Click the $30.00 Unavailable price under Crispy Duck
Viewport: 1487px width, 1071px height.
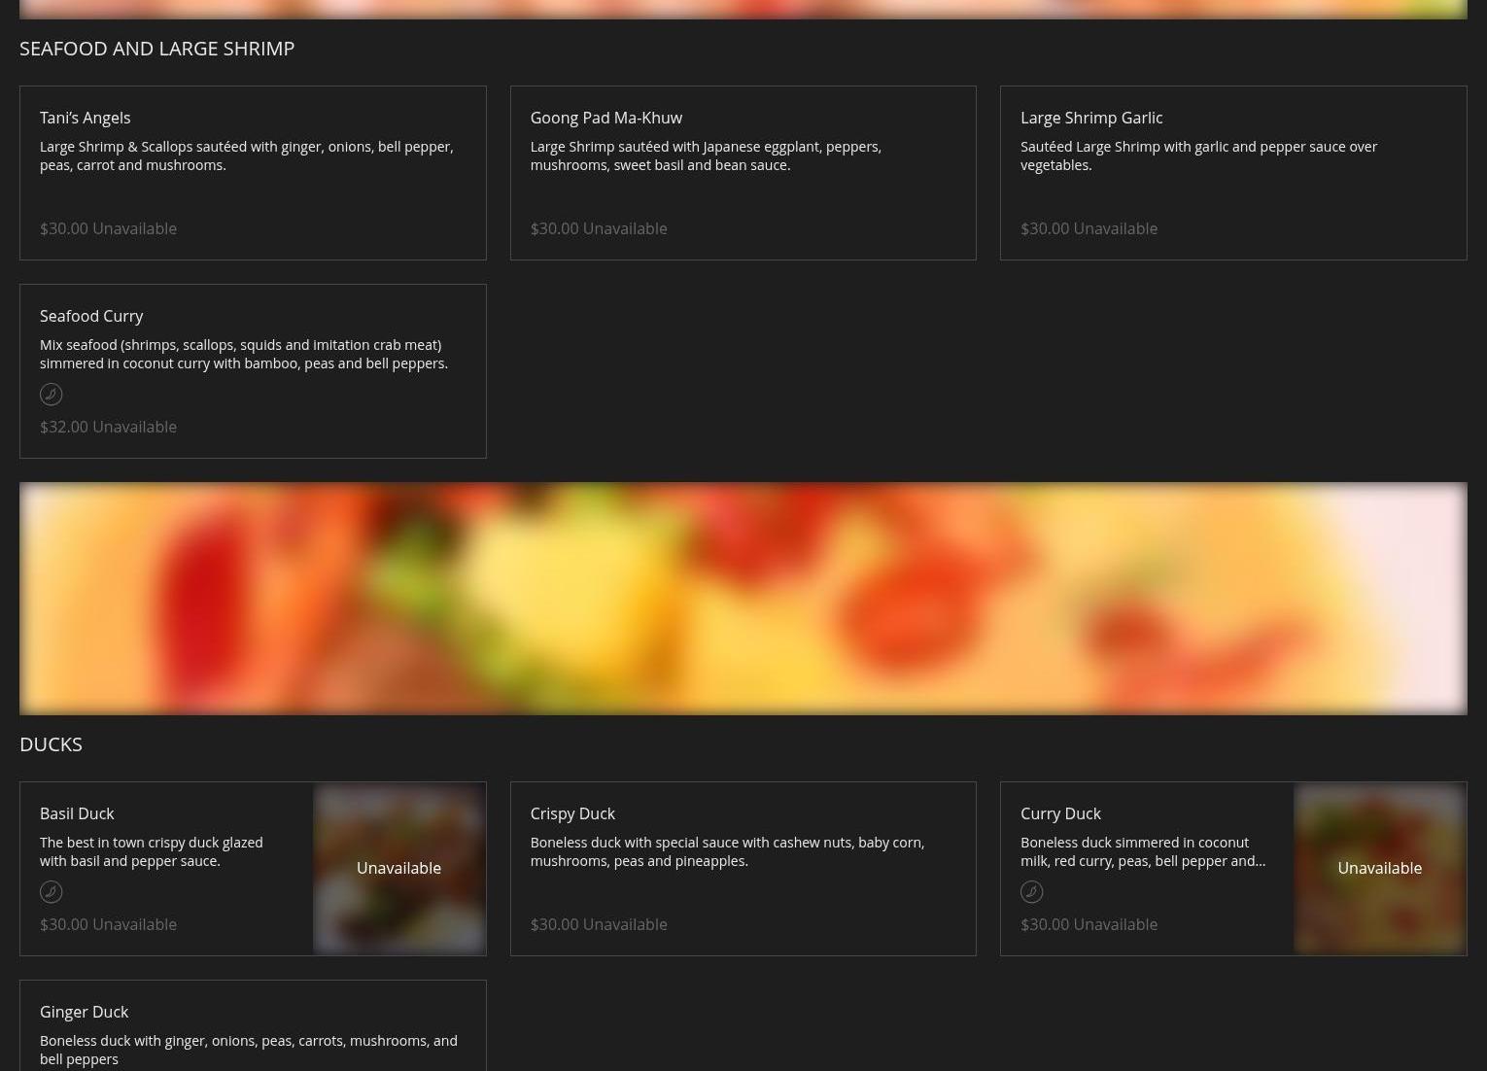pyautogui.click(x=599, y=924)
